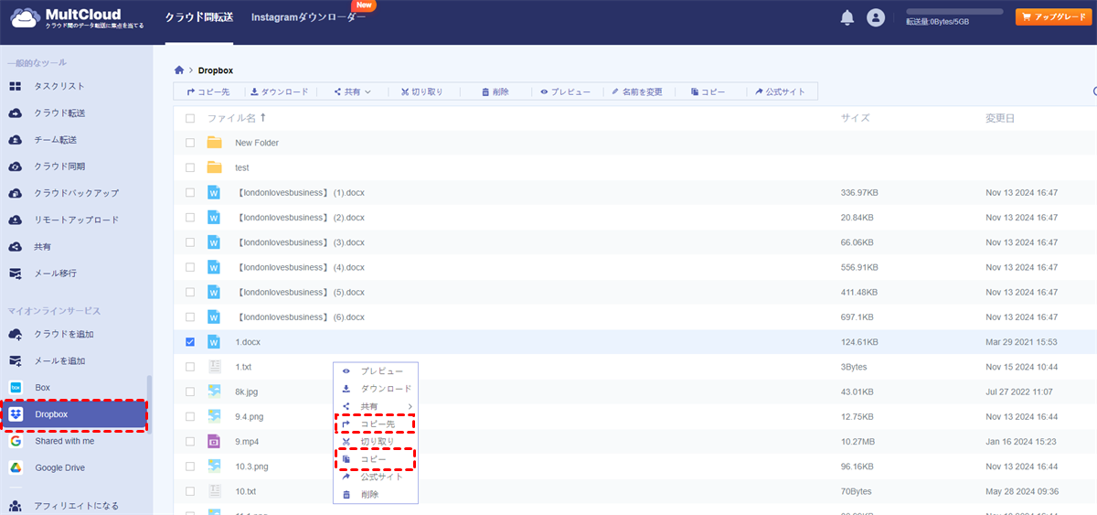Click the toolbar 公式サイト button
This screenshot has height=515, width=1097.
pos(780,91)
